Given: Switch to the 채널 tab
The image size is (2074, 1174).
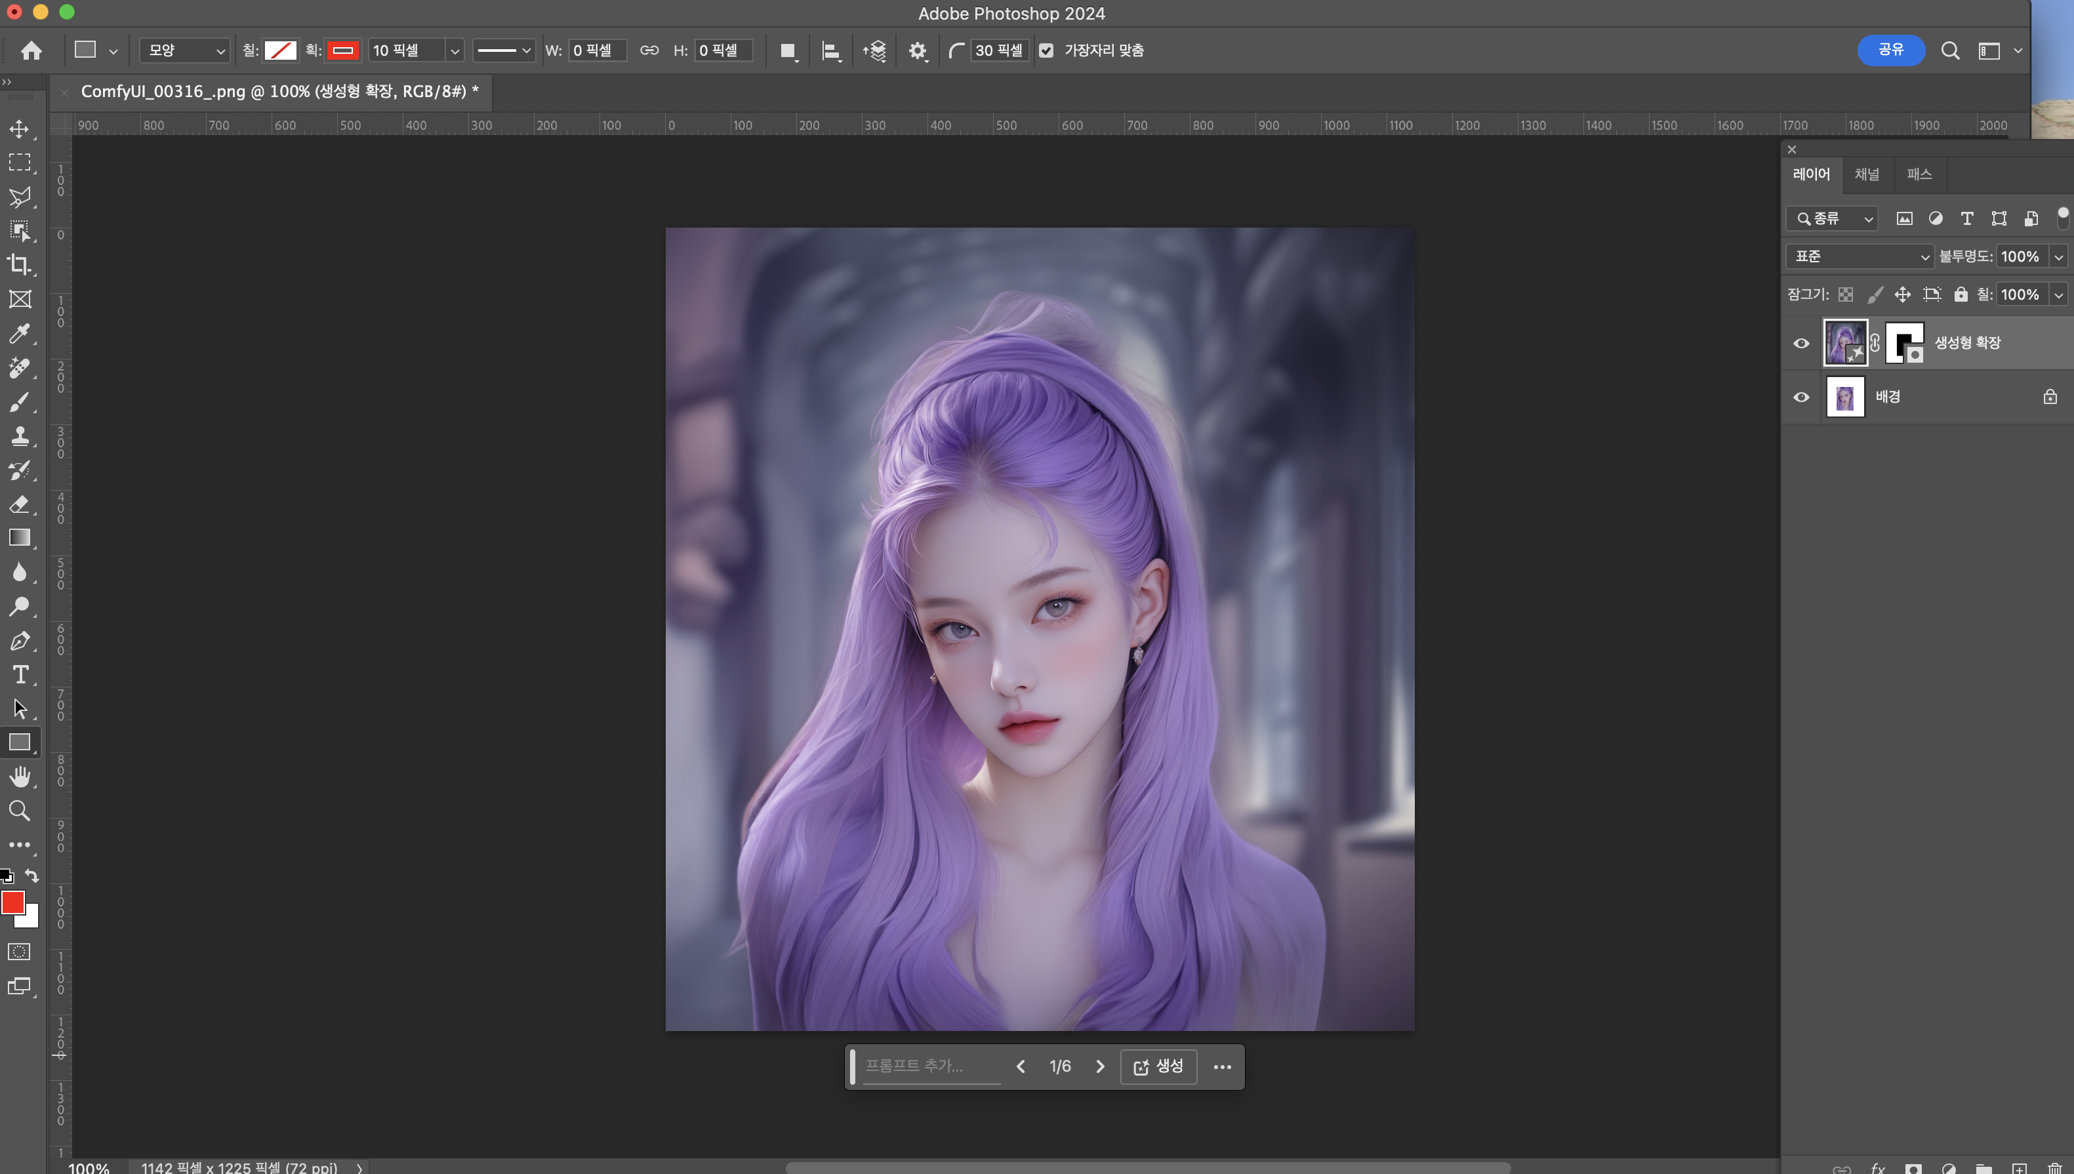Looking at the screenshot, I should [x=1867, y=174].
